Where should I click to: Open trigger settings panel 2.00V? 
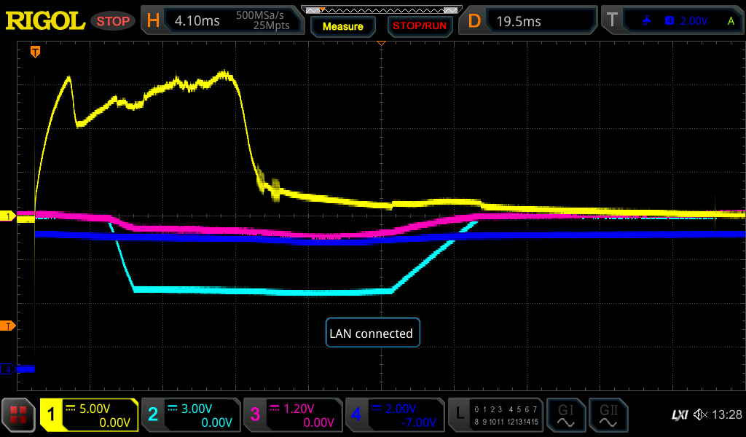673,21
